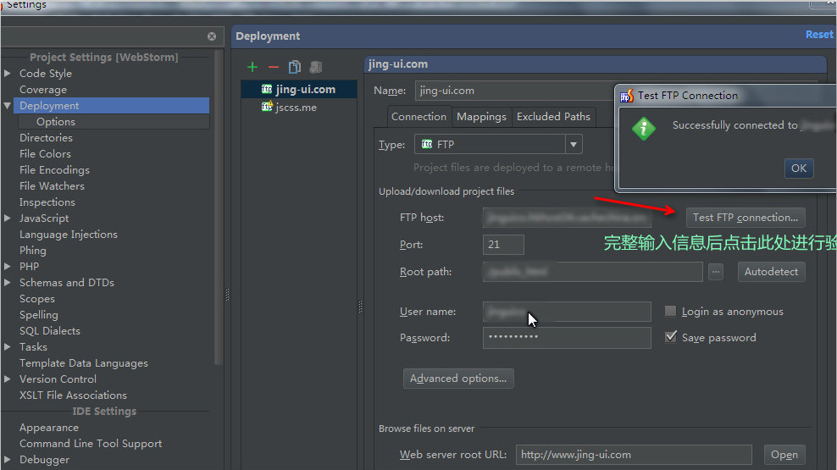Click the green plus add server icon
Screen dimensions: 837x470
pos(252,67)
